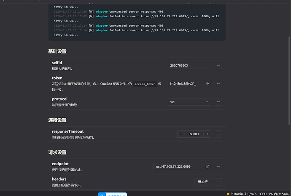This screenshot has height=196, width=291.
Task: Click the 添加行 button for headers
Action: tap(202, 182)
